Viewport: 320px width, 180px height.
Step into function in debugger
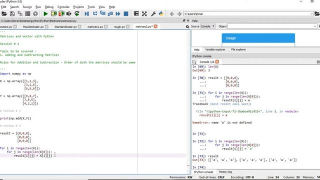[x=102, y=13]
